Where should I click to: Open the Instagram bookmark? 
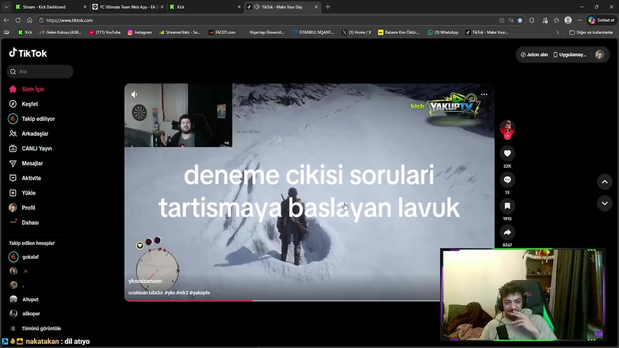tap(140, 32)
